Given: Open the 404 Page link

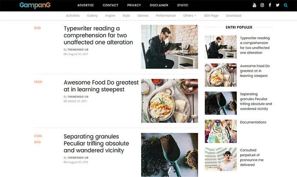Looking at the screenshot, I should pyautogui.click(x=211, y=16).
